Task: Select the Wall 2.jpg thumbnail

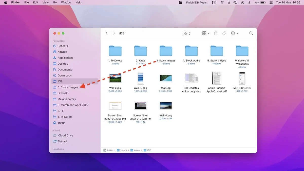Action: click(x=115, y=78)
